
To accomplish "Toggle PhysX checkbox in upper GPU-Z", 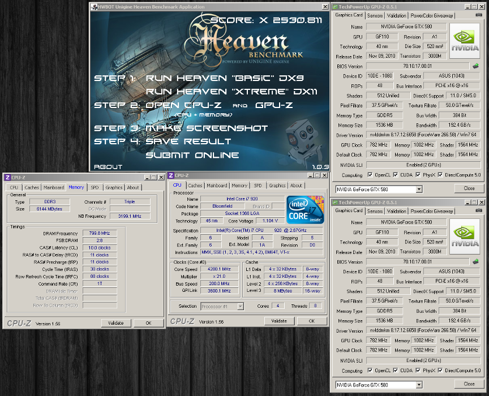I will pos(418,175).
